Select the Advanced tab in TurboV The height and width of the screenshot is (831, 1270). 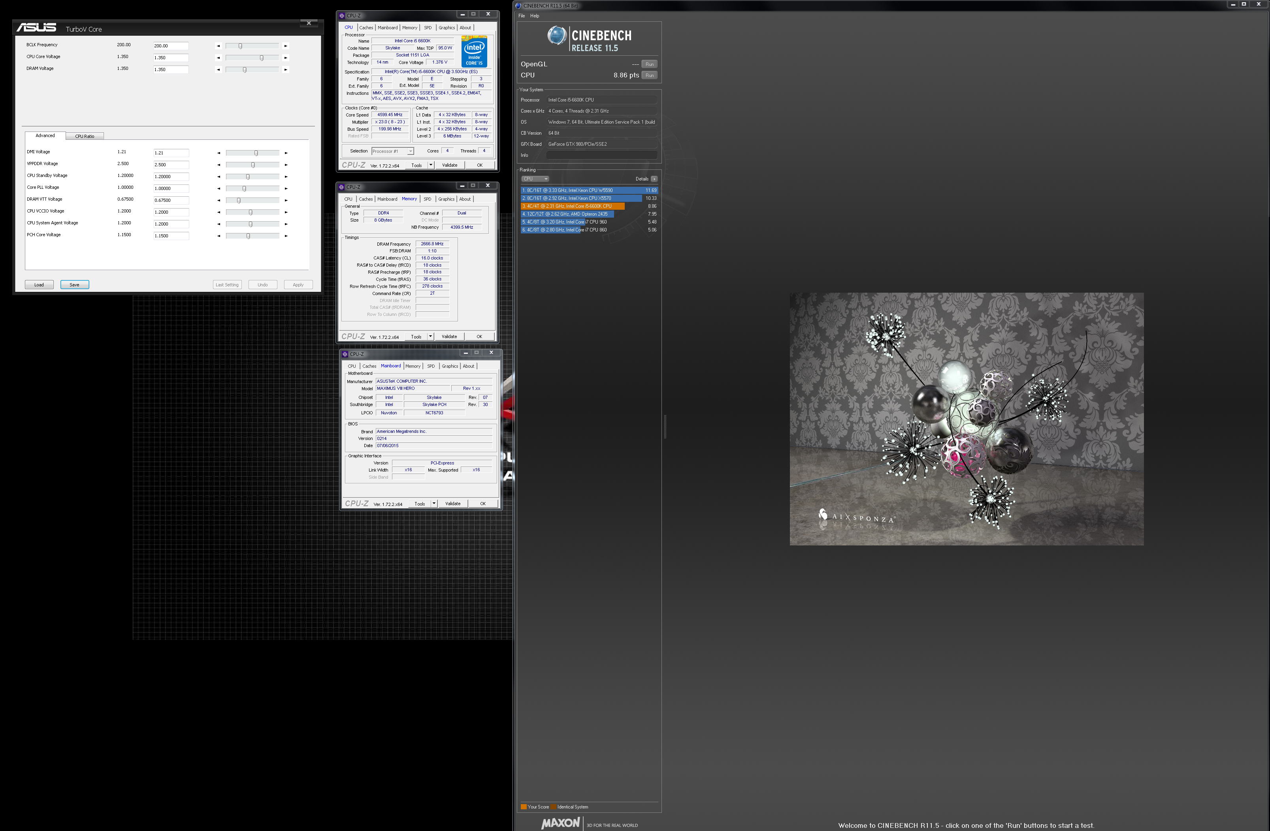[x=45, y=136]
